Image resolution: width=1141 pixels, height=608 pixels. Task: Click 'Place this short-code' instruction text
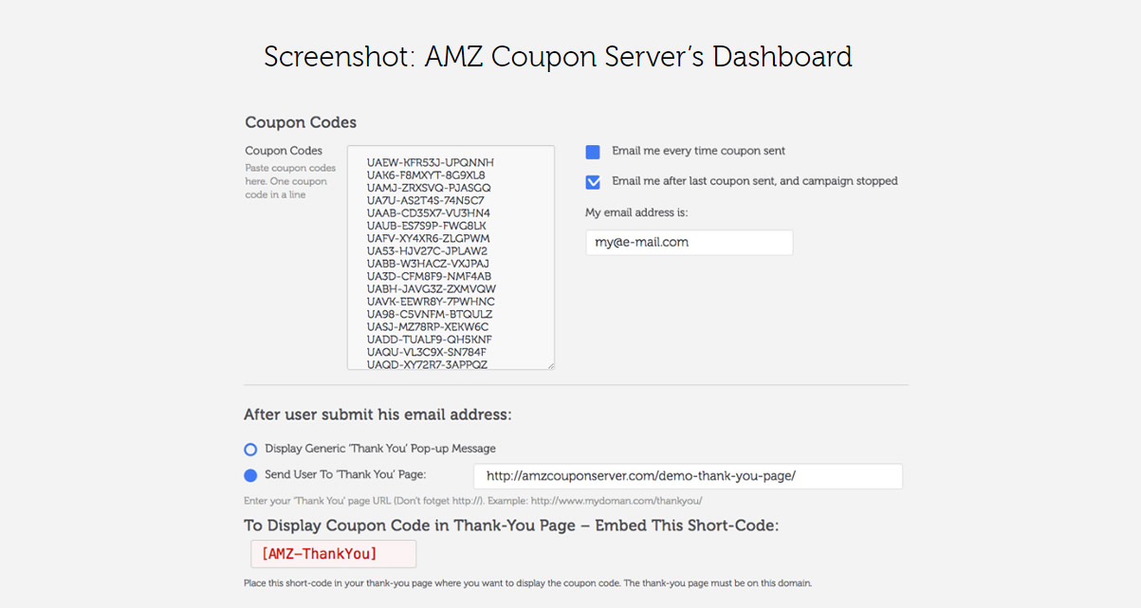[528, 583]
